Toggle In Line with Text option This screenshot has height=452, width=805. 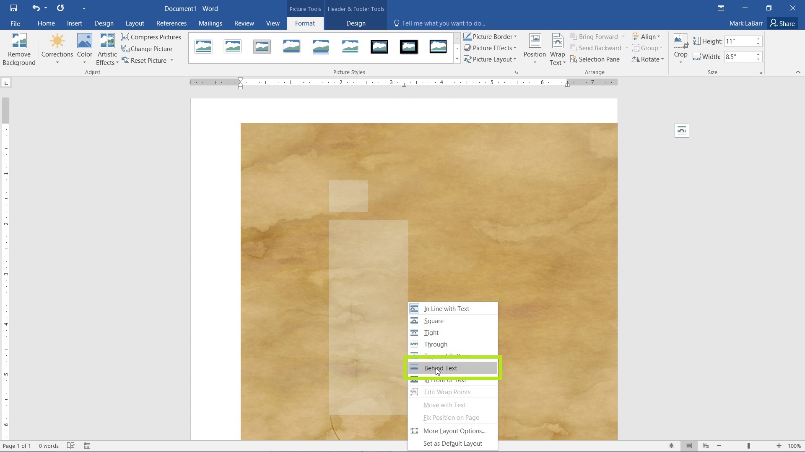(446, 308)
